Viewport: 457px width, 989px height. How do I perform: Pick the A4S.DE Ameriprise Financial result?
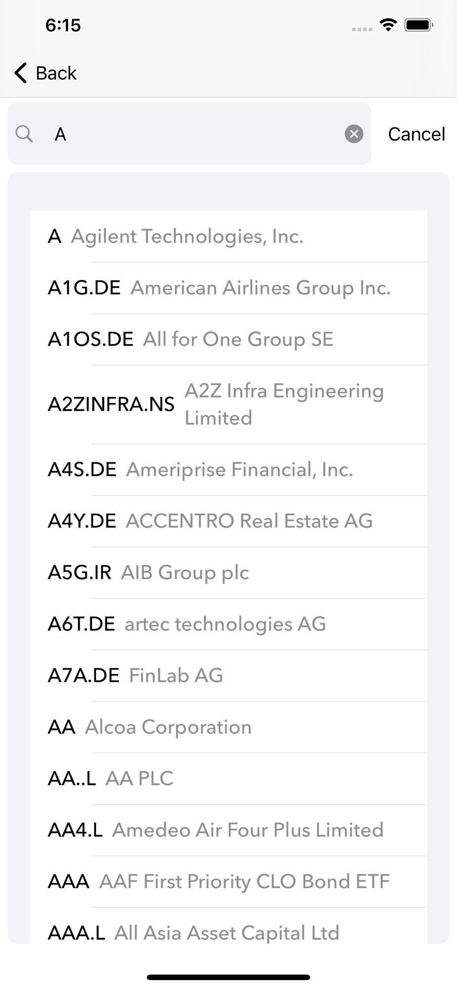[x=228, y=470]
